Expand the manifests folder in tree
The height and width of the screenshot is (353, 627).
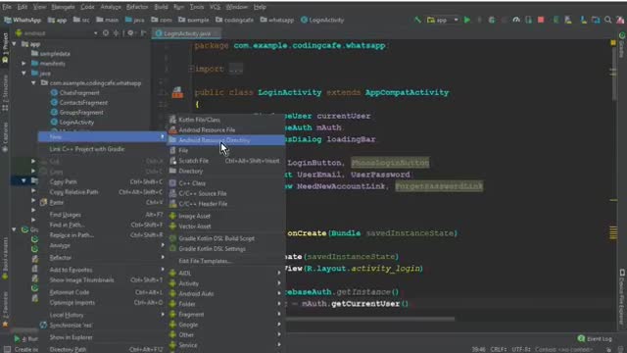tap(24, 63)
